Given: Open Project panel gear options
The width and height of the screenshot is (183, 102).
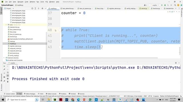Looking at the screenshot, I should point(42,8).
